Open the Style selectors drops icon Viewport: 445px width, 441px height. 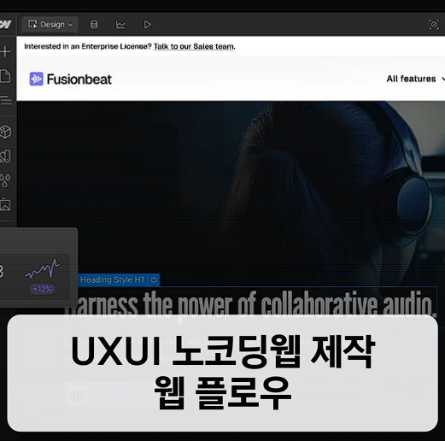tap(5, 180)
